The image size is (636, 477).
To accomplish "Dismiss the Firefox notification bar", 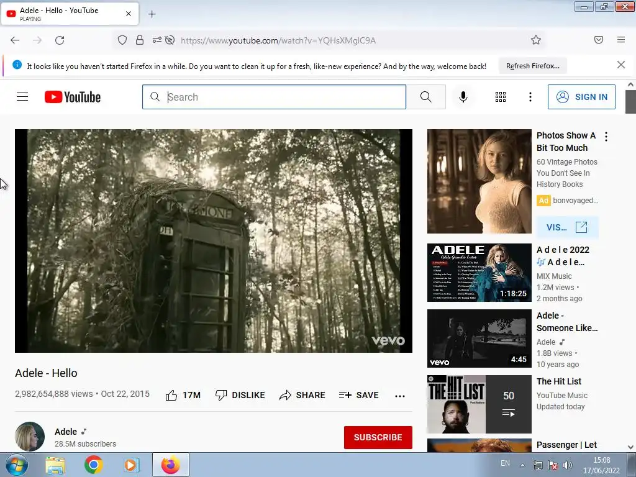I will 621,65.
